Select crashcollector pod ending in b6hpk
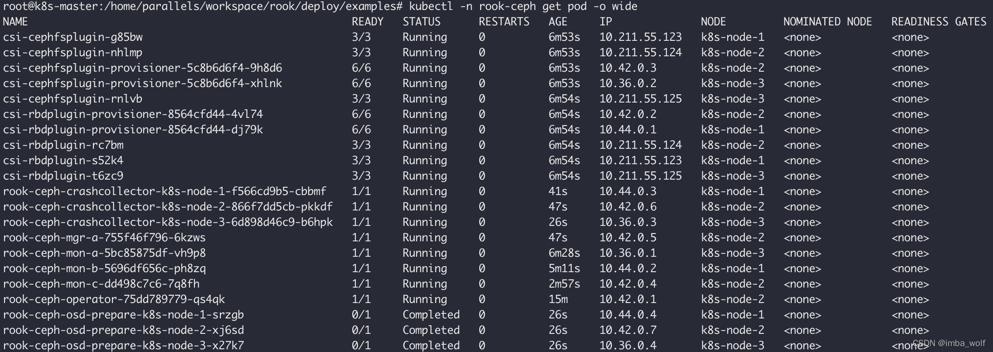 [x=168, y=222]
